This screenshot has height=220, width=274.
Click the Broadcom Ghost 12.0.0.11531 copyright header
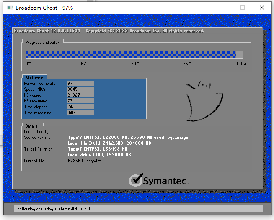109,31
